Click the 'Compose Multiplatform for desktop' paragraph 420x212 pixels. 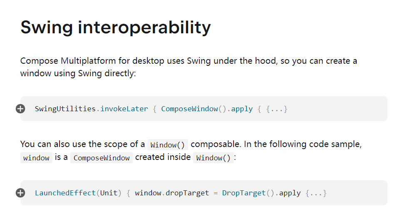[189, 67]
